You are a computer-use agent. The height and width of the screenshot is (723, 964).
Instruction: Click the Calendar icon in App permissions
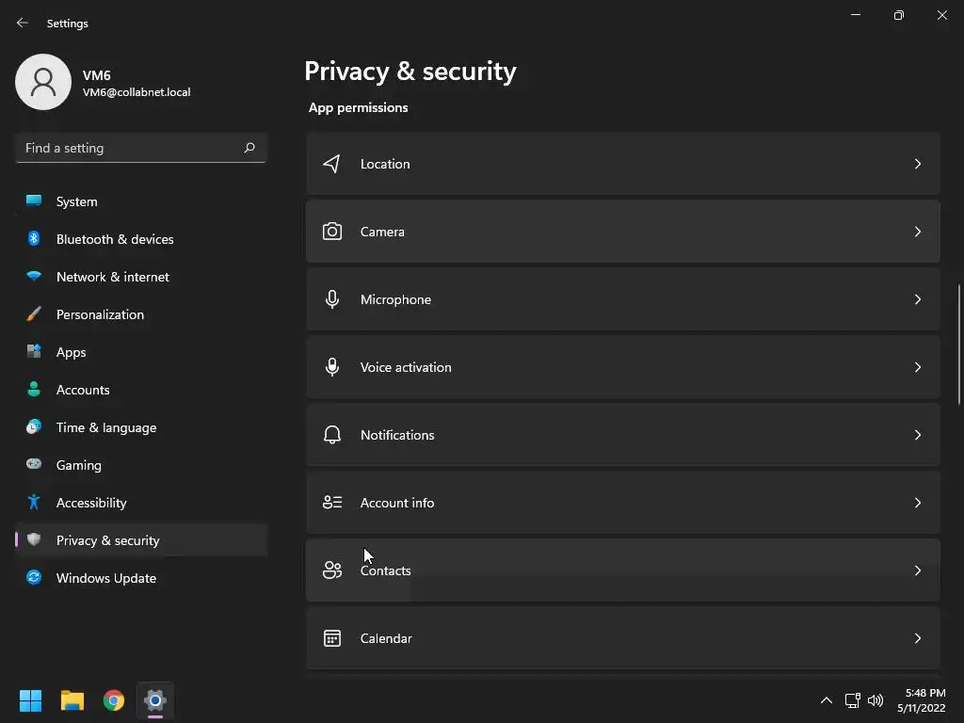pos(331,638)
